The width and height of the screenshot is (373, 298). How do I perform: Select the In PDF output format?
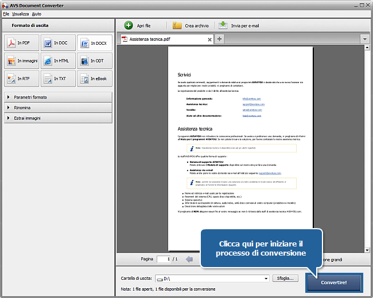(21, 43)
